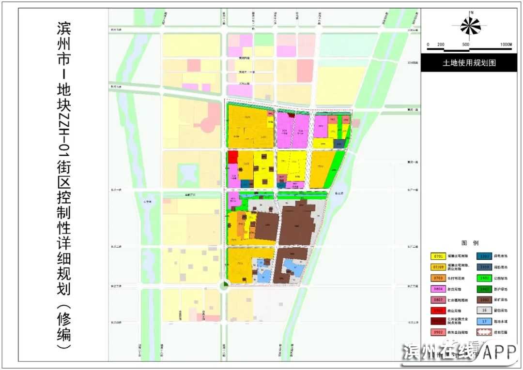This screenshot has width=523, height=370.
Task: Select the bright green 1401 legend swatch
Action: [x=485, y=278]
